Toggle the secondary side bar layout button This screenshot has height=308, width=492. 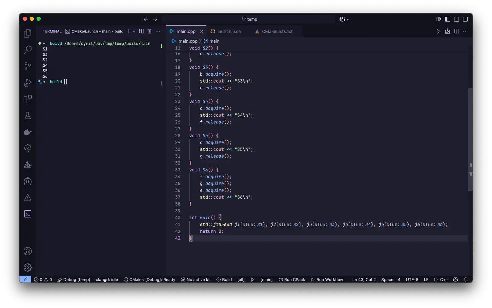click(x=465, y=19)
